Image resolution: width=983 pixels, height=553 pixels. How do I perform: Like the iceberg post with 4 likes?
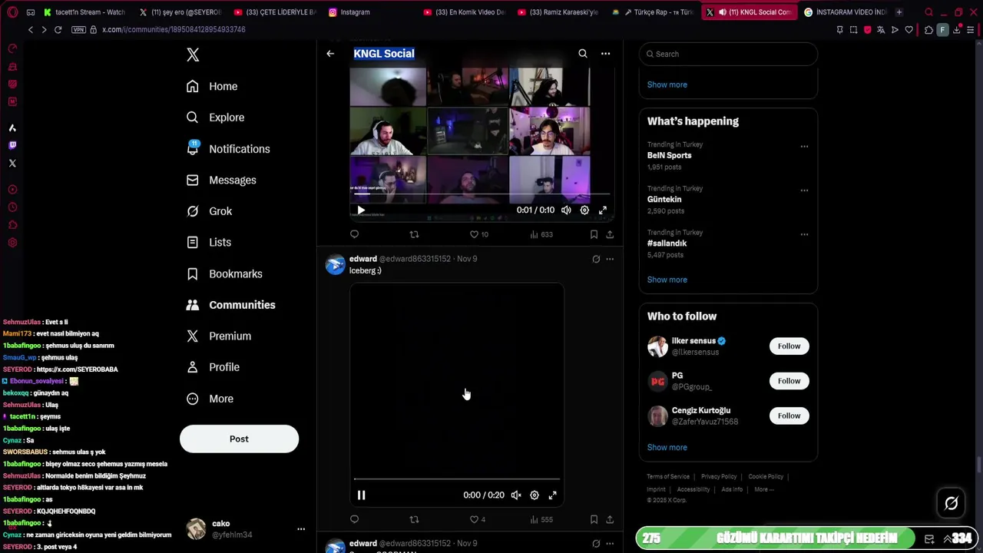477,520
